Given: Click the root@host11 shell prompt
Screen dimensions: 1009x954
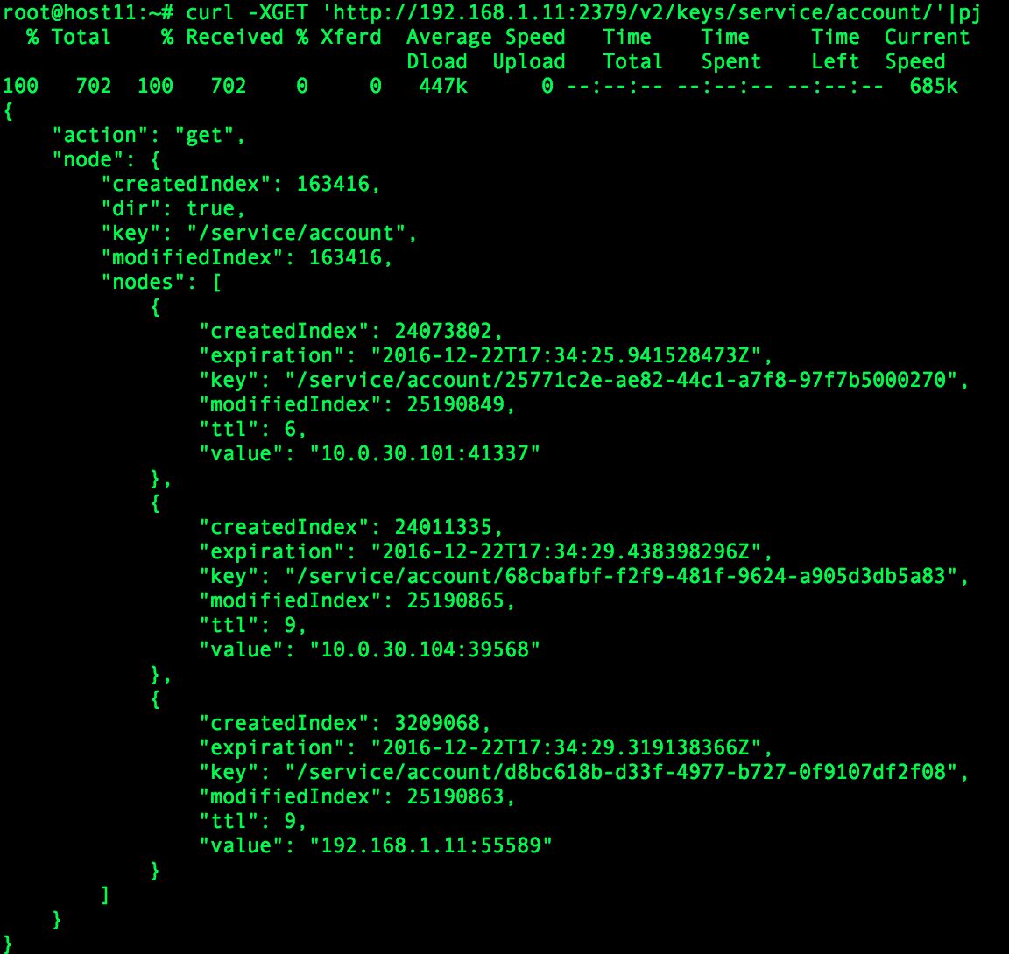Looking at the screenshot, I should click(88, 12).
